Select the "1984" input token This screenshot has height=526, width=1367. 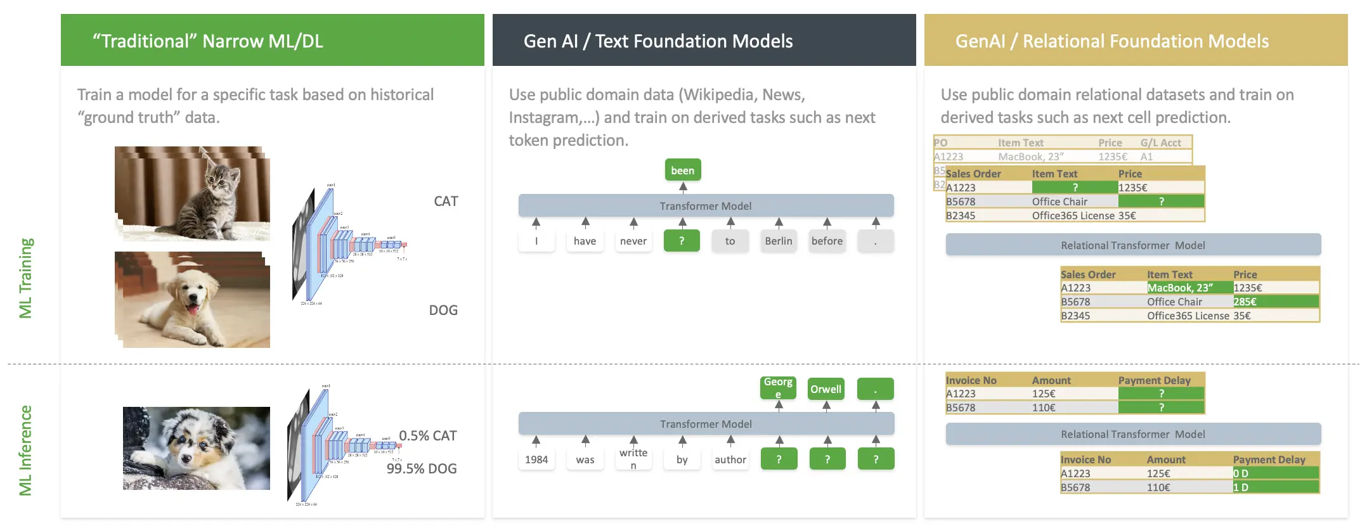[x=536, y=459]
